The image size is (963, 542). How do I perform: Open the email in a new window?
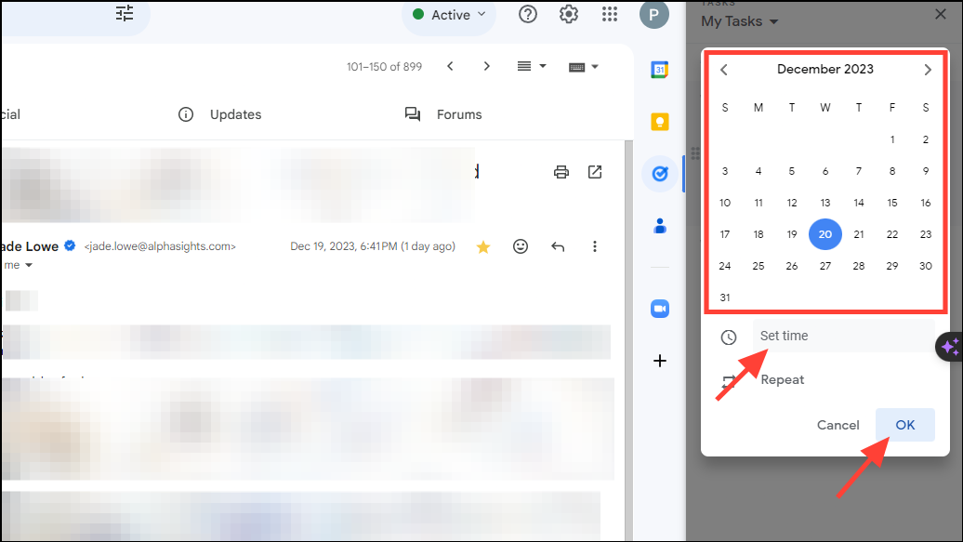(x=595, y=172)
